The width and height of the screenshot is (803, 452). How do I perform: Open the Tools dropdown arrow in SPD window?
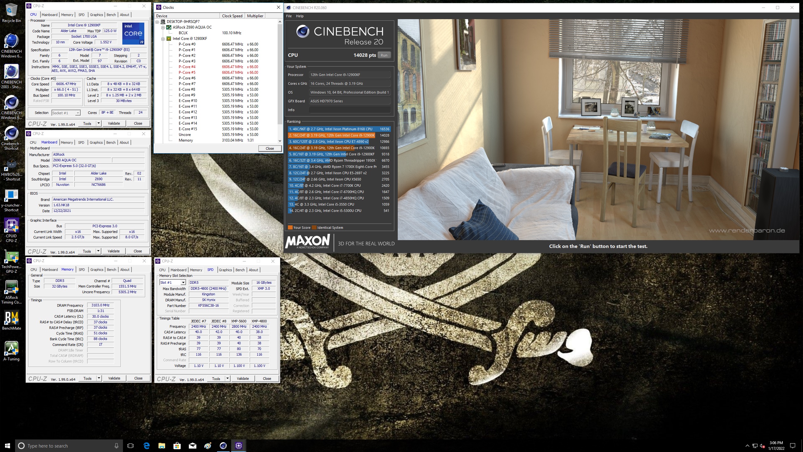(227, 379)
